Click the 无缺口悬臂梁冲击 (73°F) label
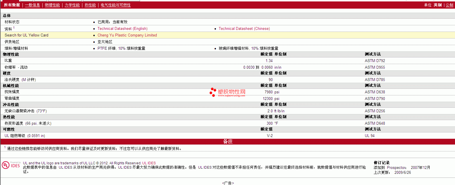This screenshot has height=185, width=455. click(26, 111)
